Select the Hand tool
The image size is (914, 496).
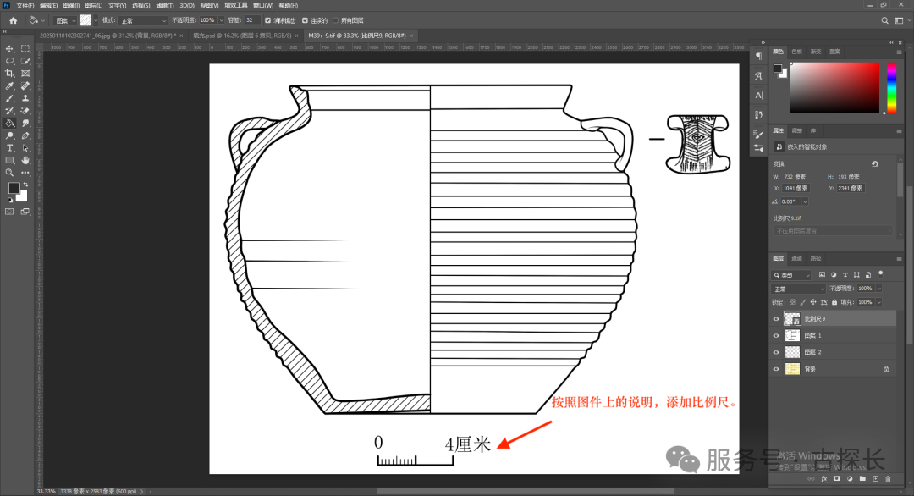coord(25,160)
